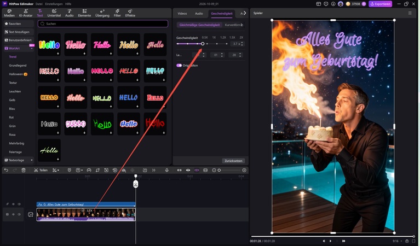Click the timeline zoom-out minus button
The width and height of the screenshot is (420, 246).
pos(214,170)
